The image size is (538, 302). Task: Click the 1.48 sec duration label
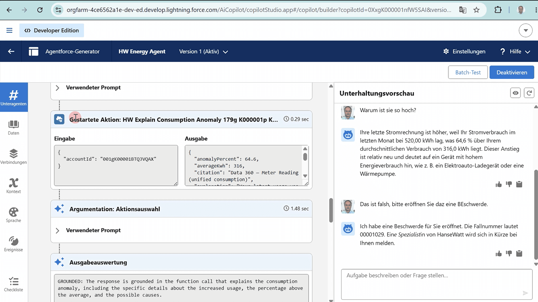click(296, 208)
